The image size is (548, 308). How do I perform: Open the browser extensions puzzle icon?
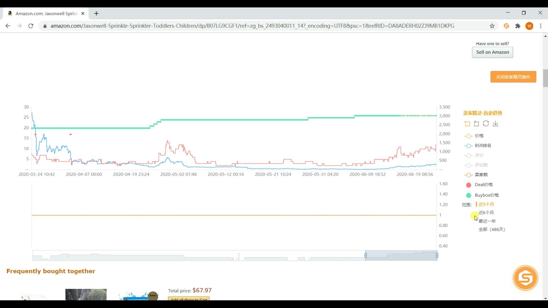518,26
